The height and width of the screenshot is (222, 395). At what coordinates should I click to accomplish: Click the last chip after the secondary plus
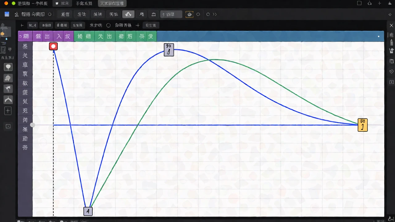[151, 25]
